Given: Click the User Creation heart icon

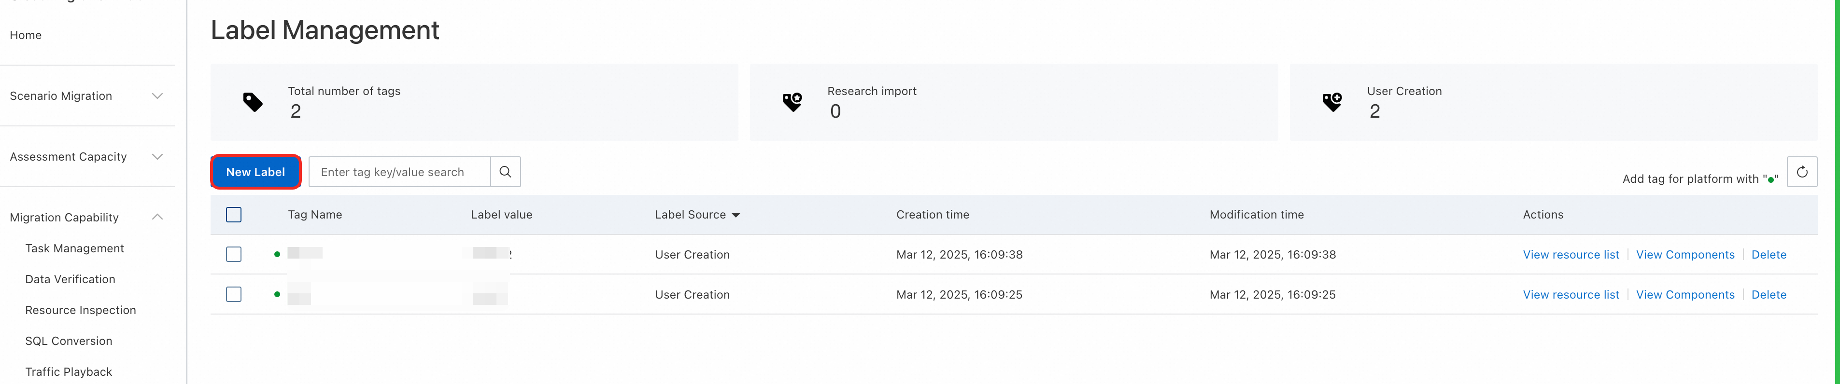Looking at the screenshot, I should [1331, 102].
